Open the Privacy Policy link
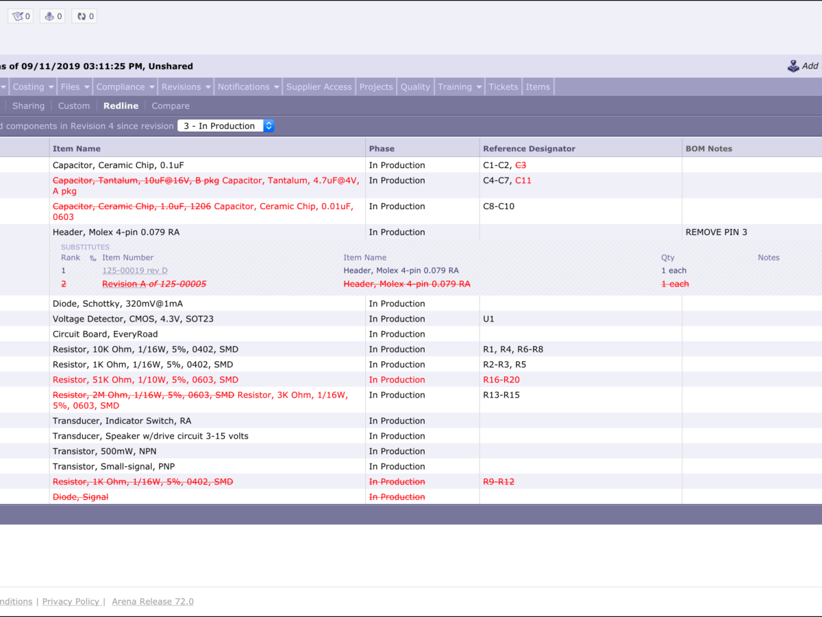 (71, 601)
